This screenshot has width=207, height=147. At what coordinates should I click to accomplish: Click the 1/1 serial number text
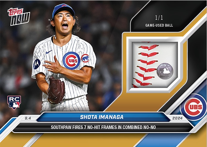point(159,18)
